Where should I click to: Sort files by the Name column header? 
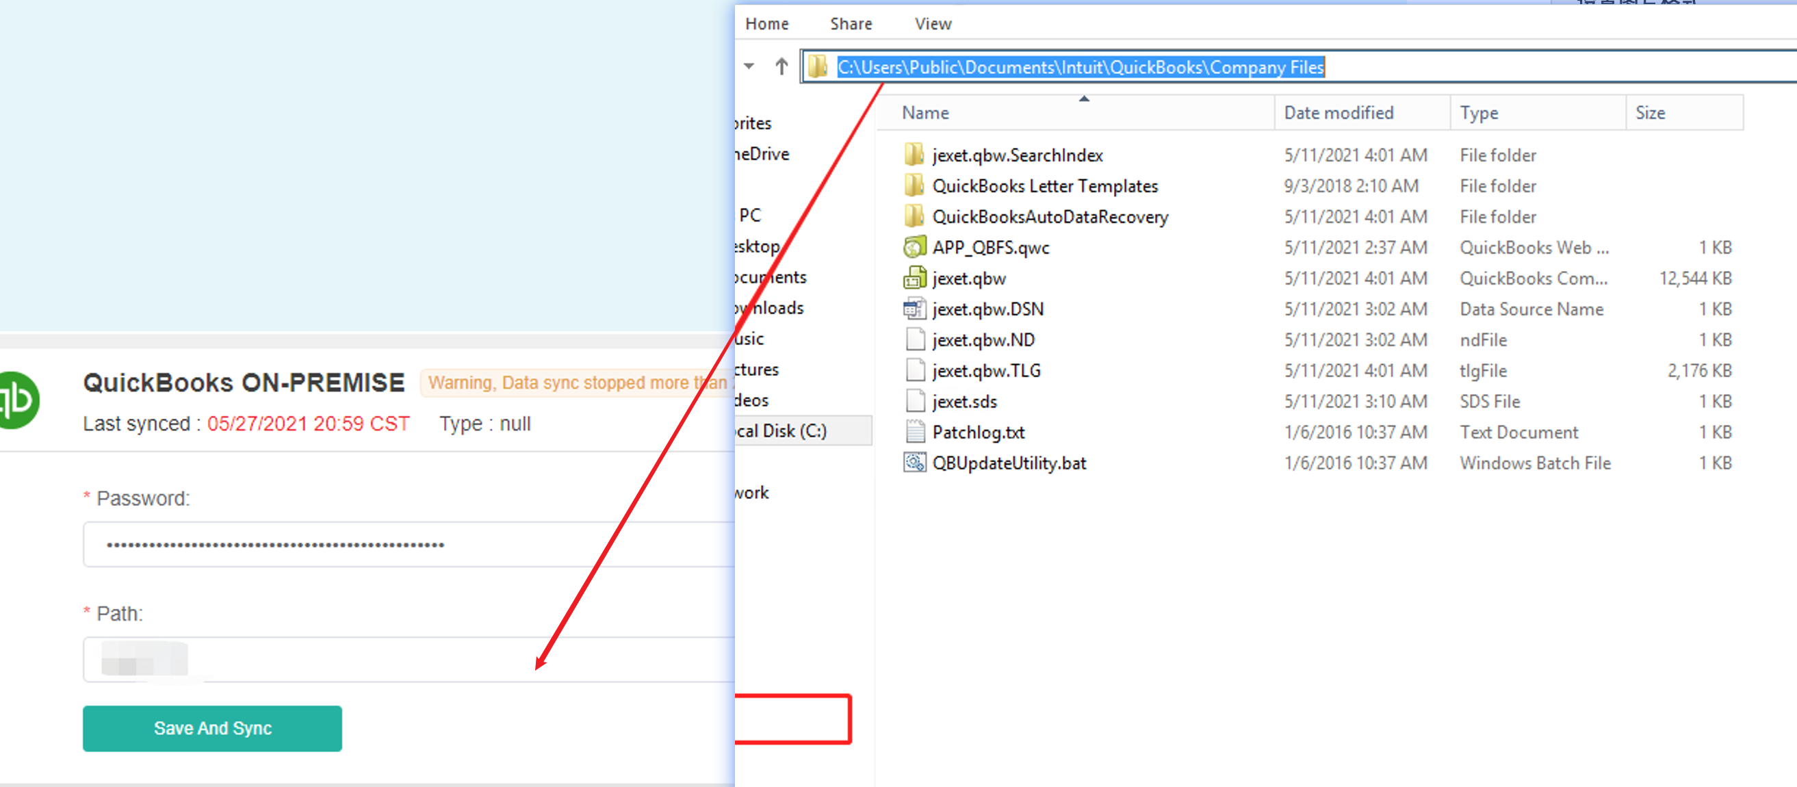[x=925, y=113]
